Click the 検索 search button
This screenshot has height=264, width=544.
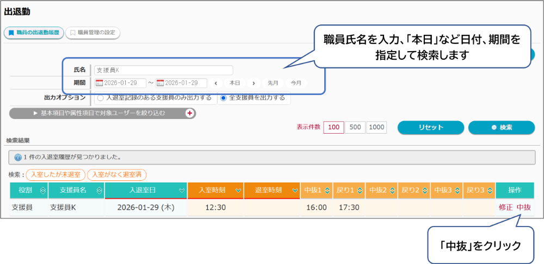point(501,127)
